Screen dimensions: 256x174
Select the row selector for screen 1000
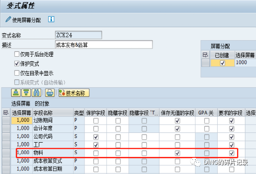pyautogui.click(x=205, y=63)
